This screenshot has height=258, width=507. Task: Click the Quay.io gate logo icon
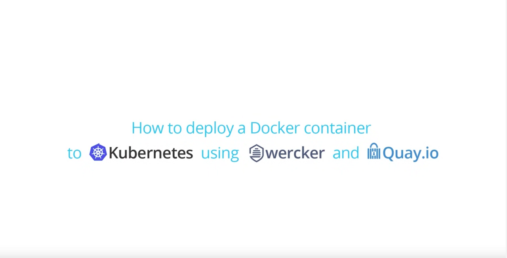[374, 151]
